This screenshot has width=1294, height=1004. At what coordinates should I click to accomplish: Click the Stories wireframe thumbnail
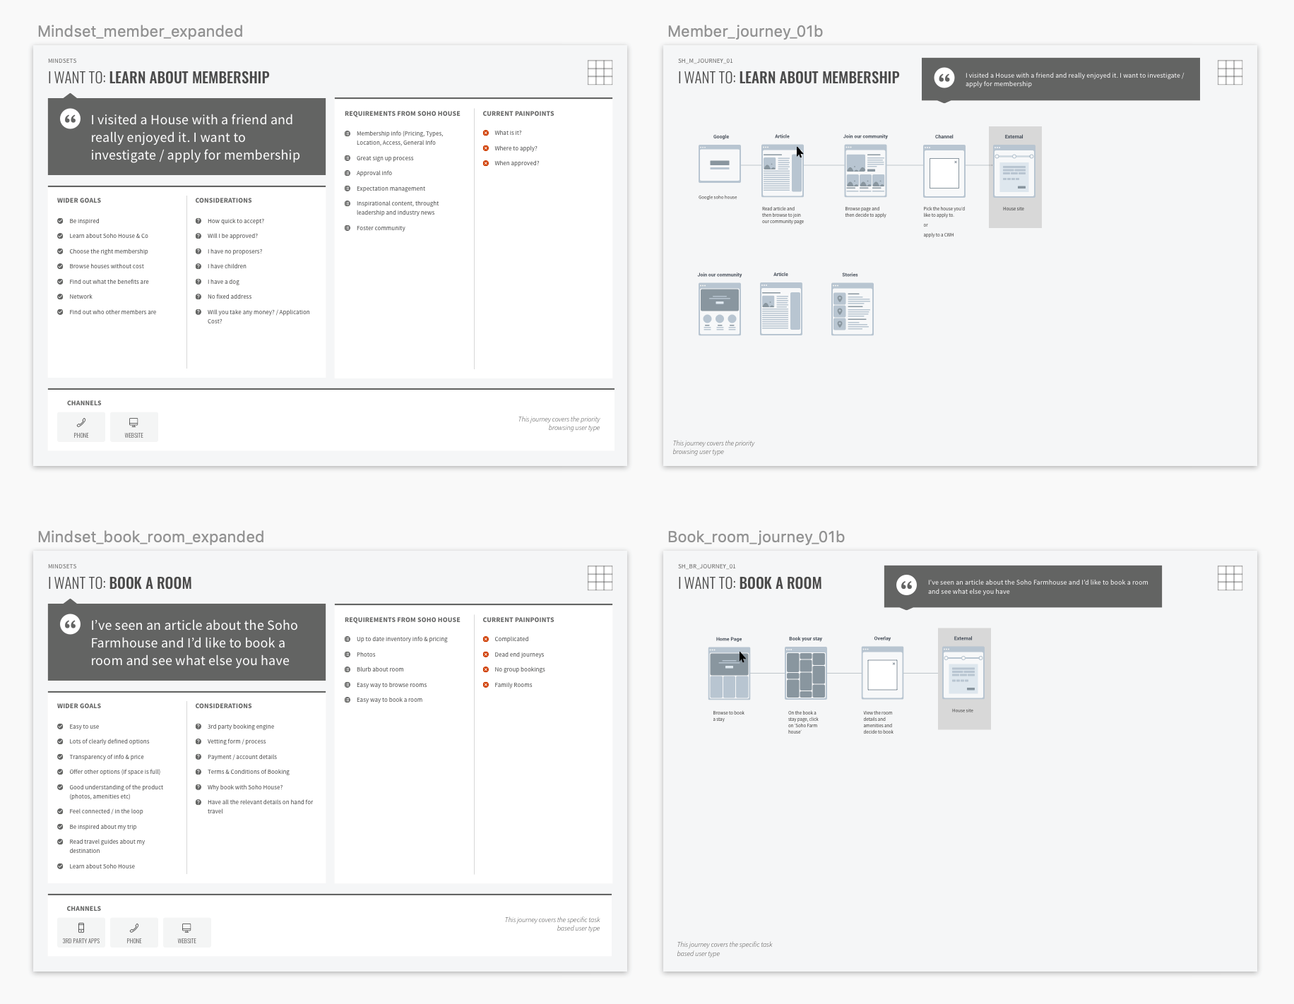click(x=853, y=309)
